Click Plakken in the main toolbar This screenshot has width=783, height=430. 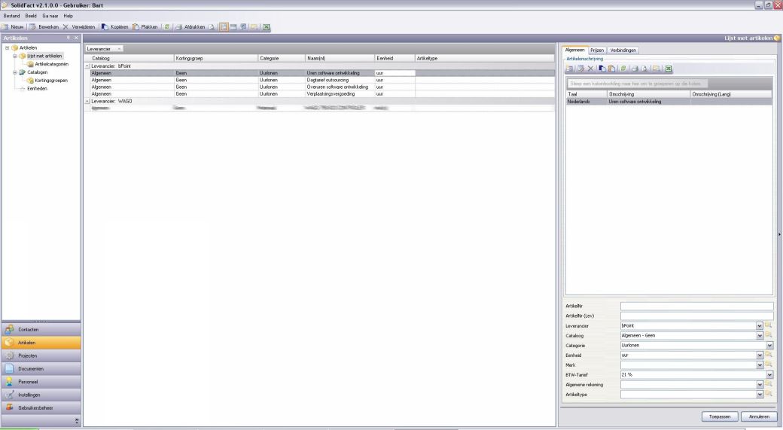point(145,27)
